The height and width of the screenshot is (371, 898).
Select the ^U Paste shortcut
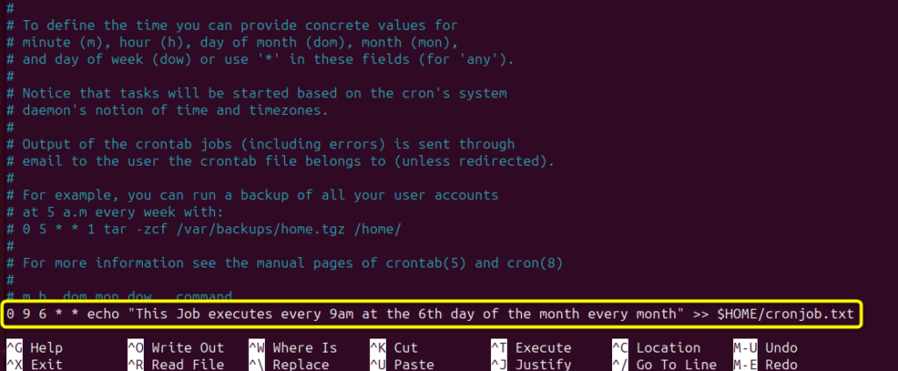pyautogui.click(x=402, y=365)
